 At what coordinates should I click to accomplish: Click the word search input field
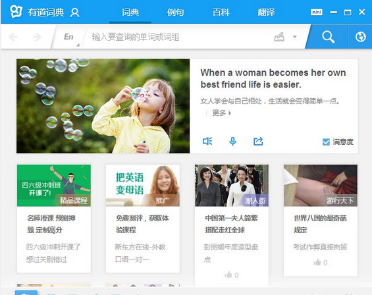pos(180,37)
